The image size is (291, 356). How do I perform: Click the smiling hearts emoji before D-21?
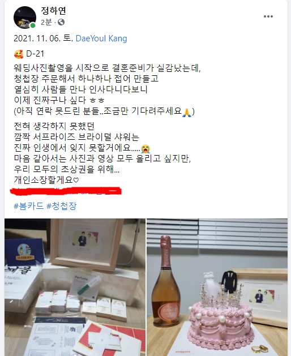pos(19,54)
